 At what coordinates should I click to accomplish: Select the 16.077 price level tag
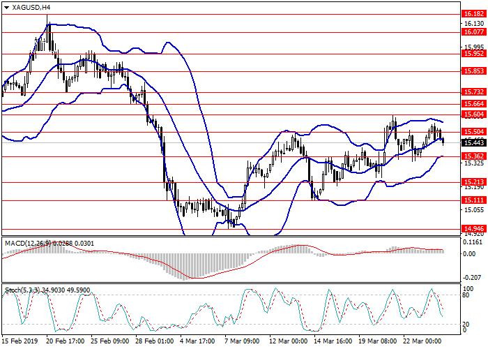(x=473, y=31)
